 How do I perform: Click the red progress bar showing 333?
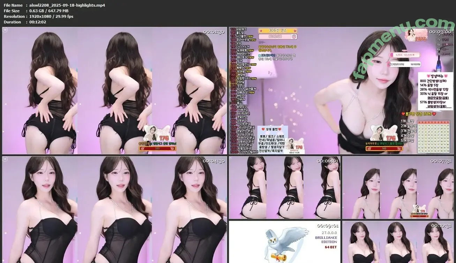point(157,148)
